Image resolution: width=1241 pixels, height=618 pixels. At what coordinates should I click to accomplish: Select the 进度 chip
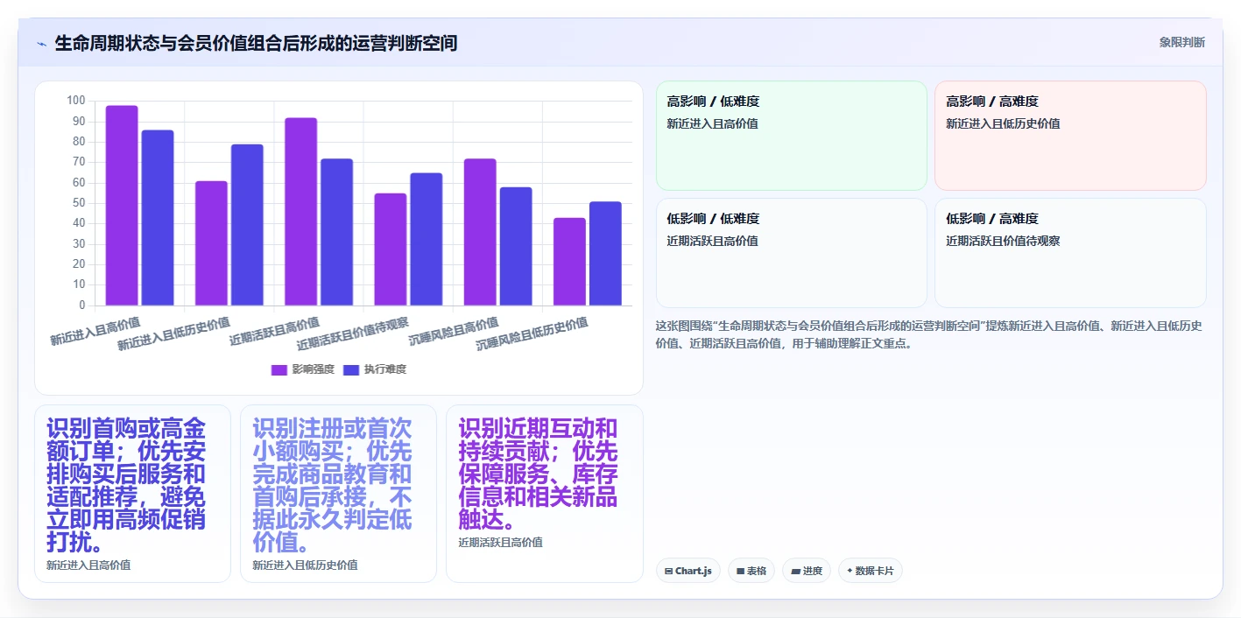807,571
